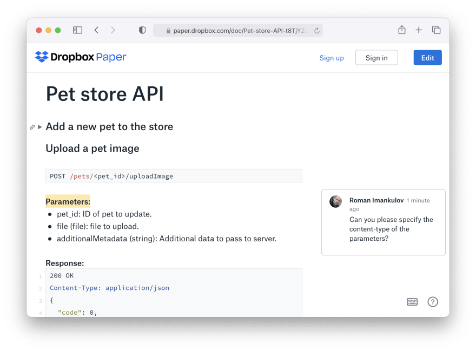Click the 'Upload a pet image' heading
This screenshot has width=476, height=352.
pos(92,148)
